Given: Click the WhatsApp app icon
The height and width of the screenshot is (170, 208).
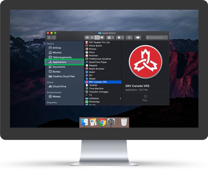Looking at the screenshot, I should (87, 102).
